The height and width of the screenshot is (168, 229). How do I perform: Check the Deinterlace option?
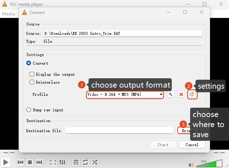point(32,82)
